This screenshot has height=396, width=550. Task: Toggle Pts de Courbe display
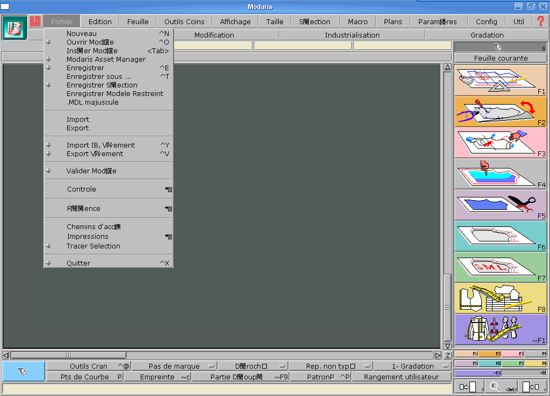click(x=84, y=377)
